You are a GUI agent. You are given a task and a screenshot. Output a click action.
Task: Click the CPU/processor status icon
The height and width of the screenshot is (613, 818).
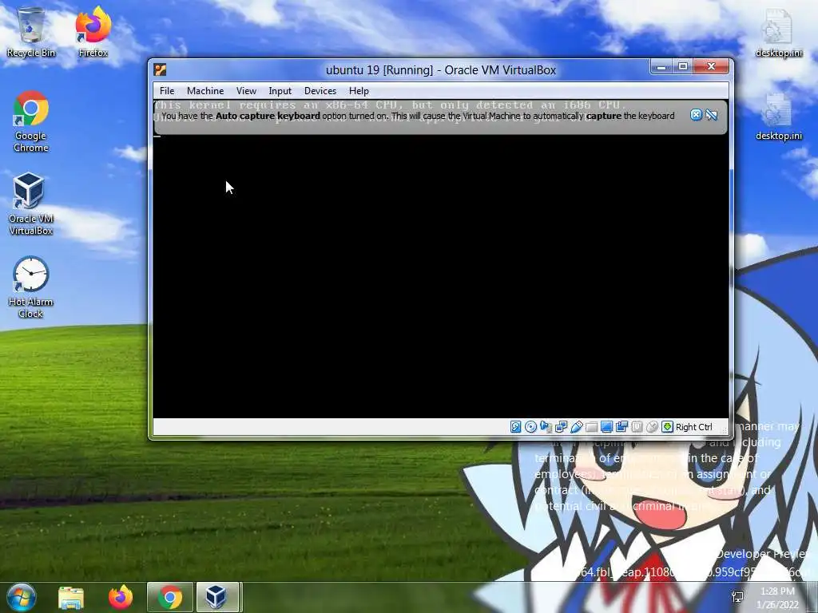tap(637, 427)
